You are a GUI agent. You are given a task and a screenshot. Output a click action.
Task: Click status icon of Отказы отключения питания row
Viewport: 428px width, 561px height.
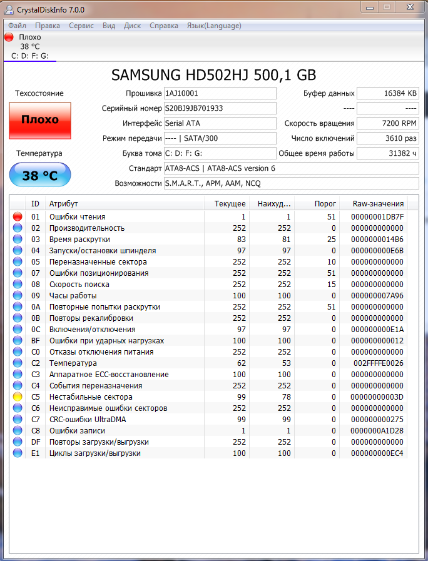coord(18,351)
